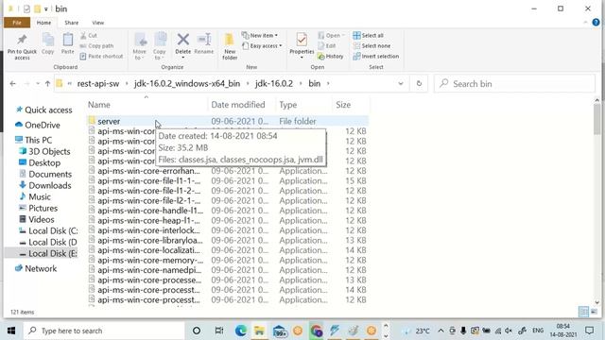The width and height of the screenshot is (605, 340).
Task: Collapse the ribbon with the chevron
Action: [585, 23]
